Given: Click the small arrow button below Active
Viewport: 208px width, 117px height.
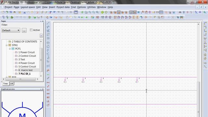Looking at the screenshot, I should (x=41, y=36).
